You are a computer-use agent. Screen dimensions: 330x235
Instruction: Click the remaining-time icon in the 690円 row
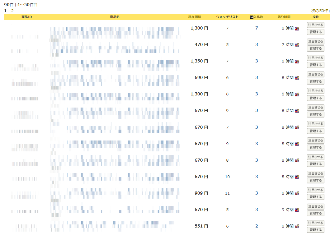pos(297,78)
